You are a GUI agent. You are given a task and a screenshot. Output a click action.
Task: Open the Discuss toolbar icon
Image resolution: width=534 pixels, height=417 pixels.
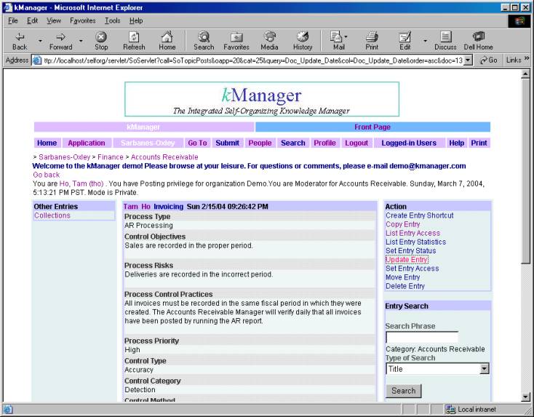[445, 37]
